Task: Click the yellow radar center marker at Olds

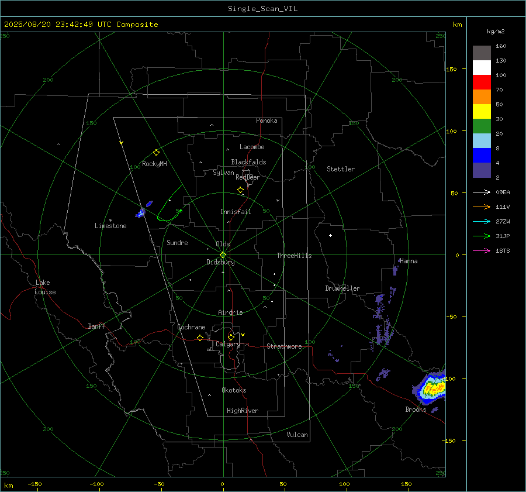Action: point(223,255)
